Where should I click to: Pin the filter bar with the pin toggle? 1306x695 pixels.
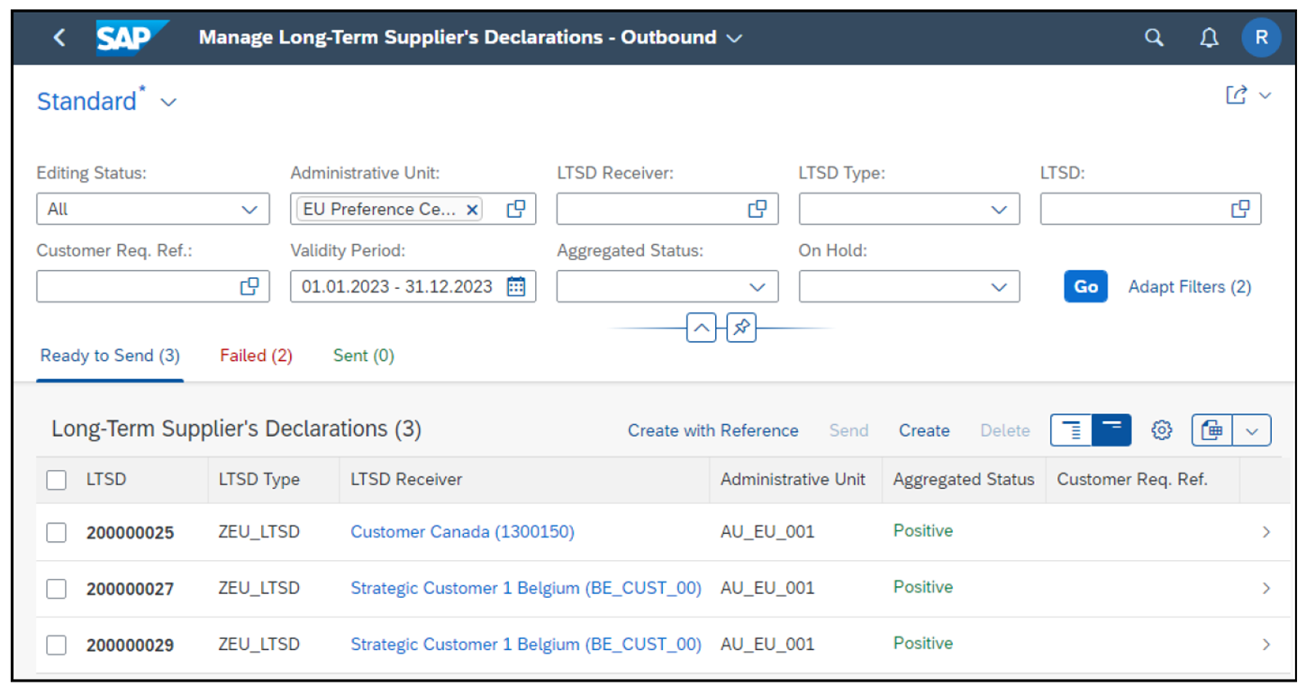pyautogui.click(x=740, y=328)
